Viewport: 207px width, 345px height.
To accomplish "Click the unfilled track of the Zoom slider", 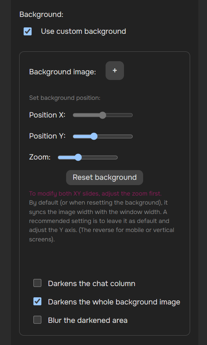I will coord(100,158).
